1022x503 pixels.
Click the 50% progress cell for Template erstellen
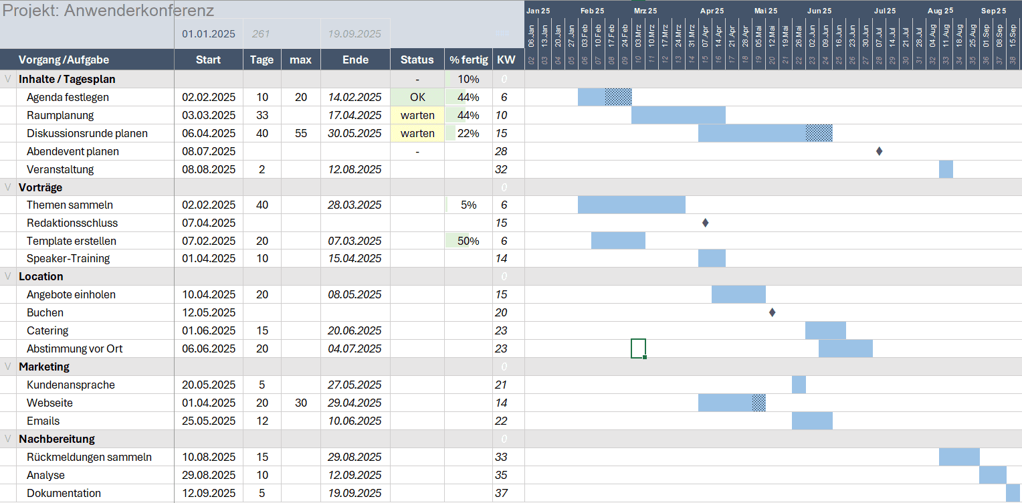pos(469,241)
